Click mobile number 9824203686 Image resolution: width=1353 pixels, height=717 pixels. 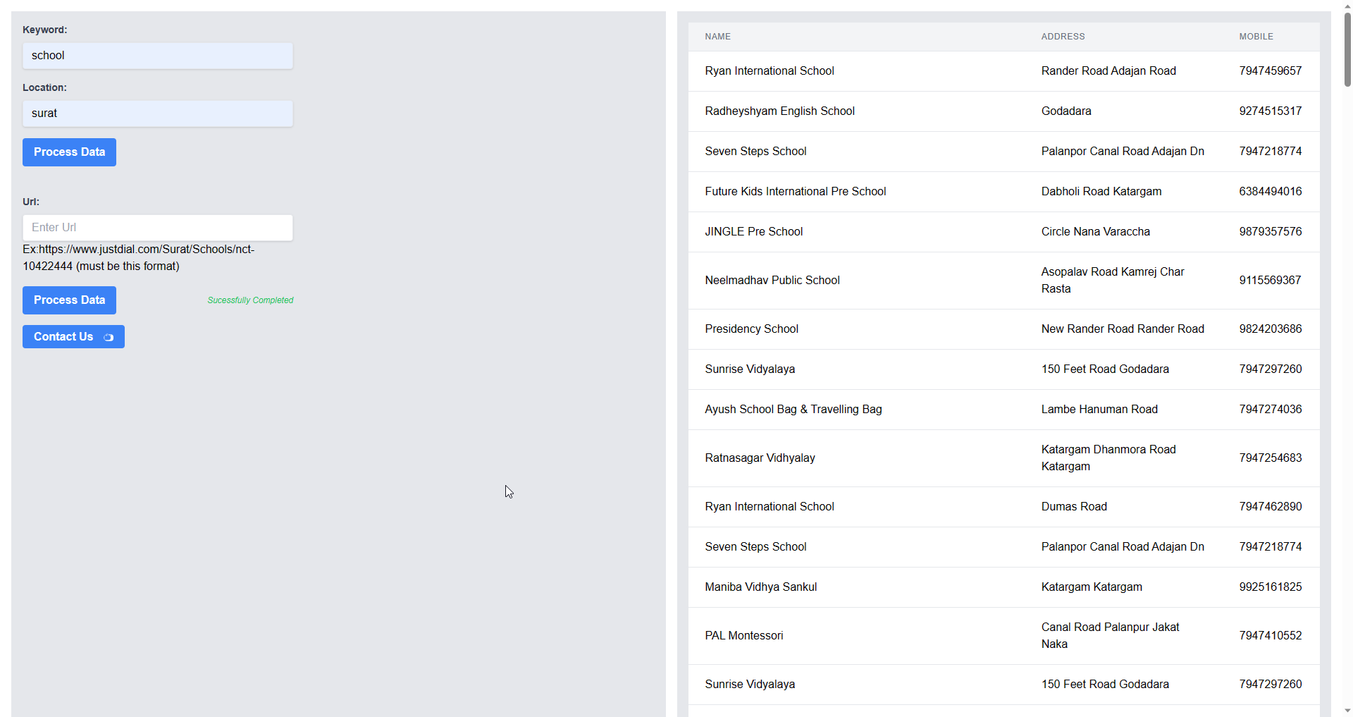[1271, 329]
